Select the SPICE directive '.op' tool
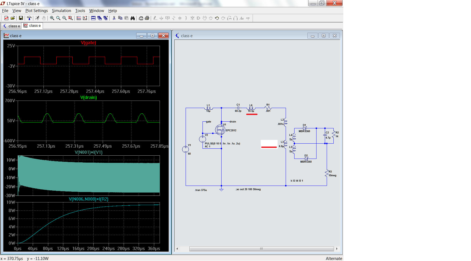The height and width of the screenshot is (261, 471). click(248, 18)
